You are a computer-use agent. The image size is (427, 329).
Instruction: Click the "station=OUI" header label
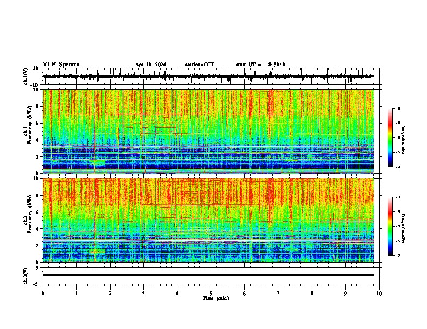click(199, 65)
